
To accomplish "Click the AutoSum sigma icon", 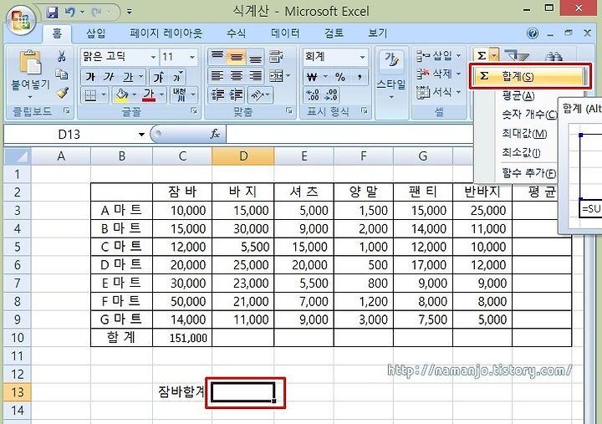I will [482, 56].
